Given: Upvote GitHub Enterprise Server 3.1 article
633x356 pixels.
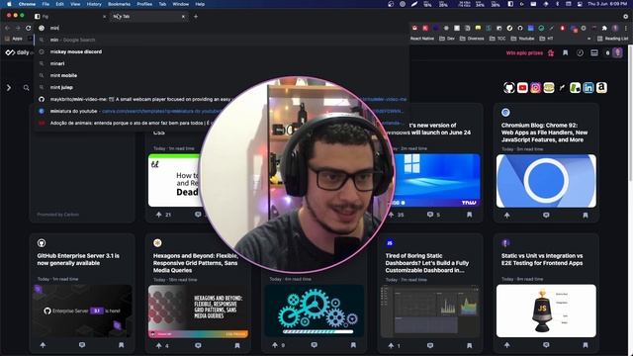Looking at the screenshot, I should (x=43, y=345).
